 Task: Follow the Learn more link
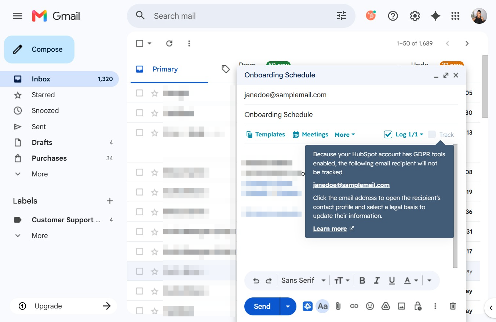coord(333,228)
